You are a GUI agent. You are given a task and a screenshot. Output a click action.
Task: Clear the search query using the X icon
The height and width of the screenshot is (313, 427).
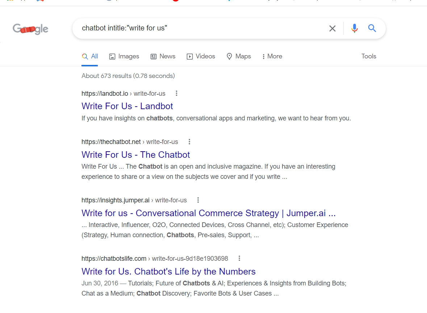332,28
